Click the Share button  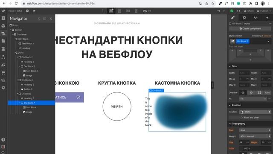[249, 11]
